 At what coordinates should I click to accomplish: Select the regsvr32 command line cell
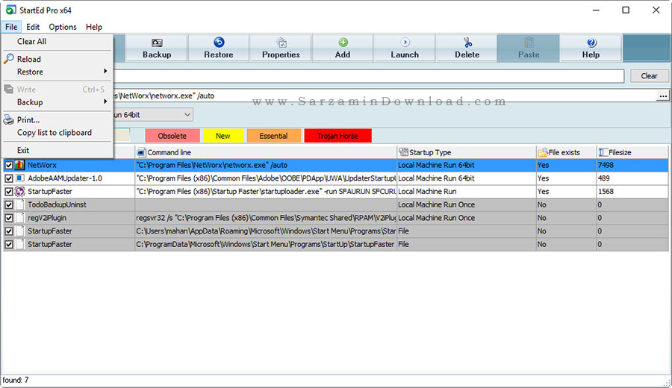(266, 218)
